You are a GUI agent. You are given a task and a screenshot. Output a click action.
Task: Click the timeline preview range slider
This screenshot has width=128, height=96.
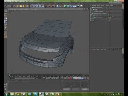click(25, 78)
